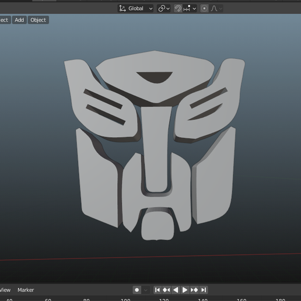
Task: Toggle proportional editing circle icon
Action: (204, 8)
